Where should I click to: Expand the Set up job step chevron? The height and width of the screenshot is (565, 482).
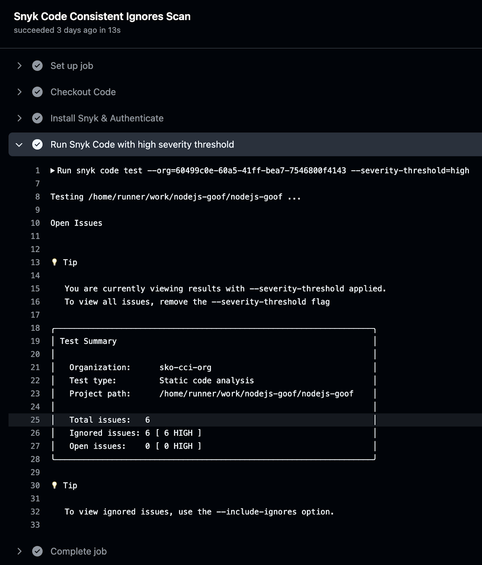pos(19,66)
